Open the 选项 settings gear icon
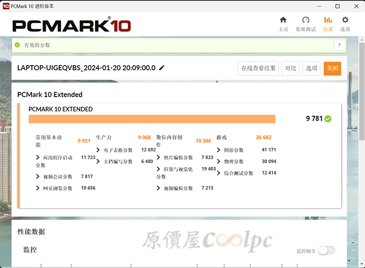 [345, 20]
